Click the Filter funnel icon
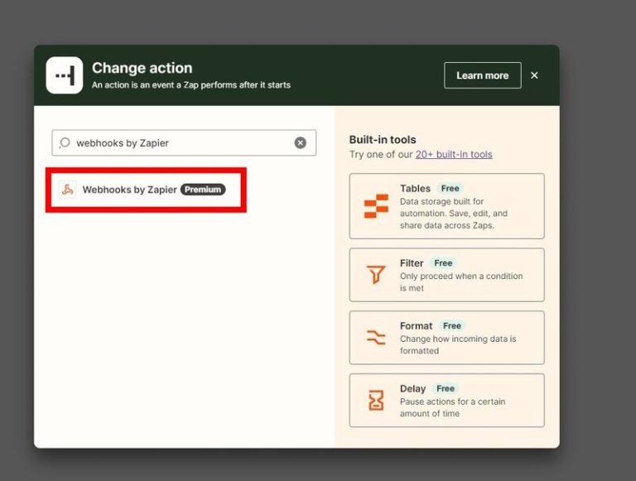Viewport: 636px width, 481px height. pyautogui.click(x=376, y=274)
